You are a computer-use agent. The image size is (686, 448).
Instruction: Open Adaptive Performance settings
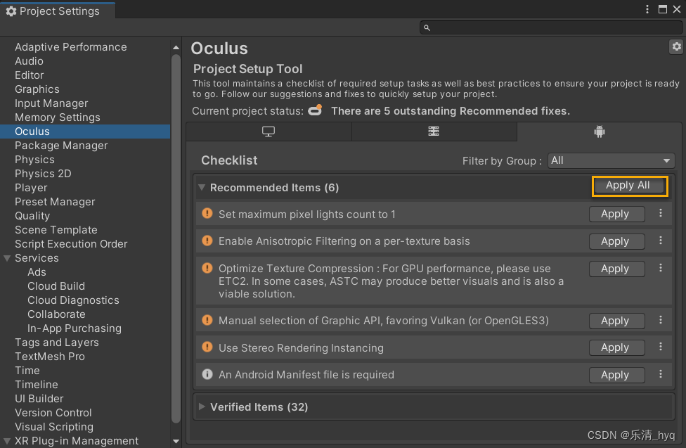(71, 47)
